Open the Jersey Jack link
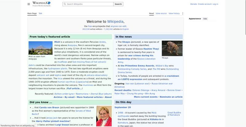 (x=52, y=118)
